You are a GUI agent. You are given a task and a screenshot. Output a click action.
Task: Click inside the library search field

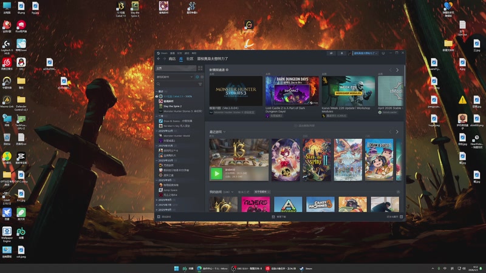pos(179,84)
